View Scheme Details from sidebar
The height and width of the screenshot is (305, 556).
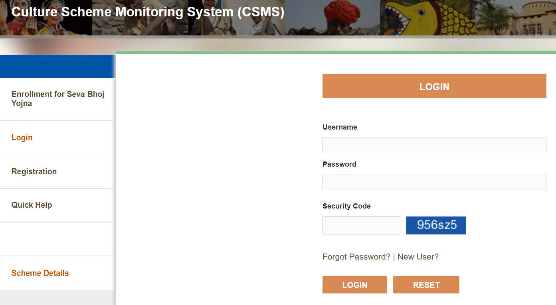tap(40, 273)
